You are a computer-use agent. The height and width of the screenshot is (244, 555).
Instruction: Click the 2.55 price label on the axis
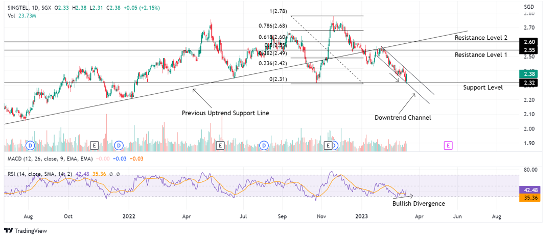[x=528, y=50]
